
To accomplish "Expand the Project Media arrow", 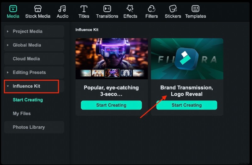I will (x=8, y=31).
